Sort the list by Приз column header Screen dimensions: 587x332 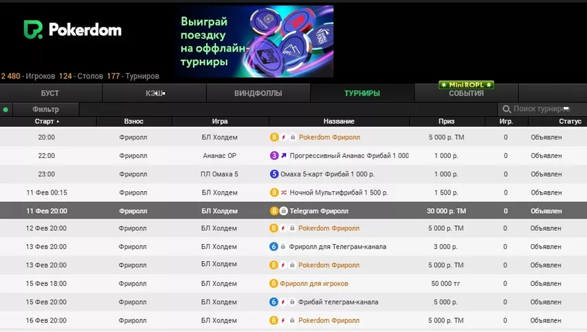446,122
